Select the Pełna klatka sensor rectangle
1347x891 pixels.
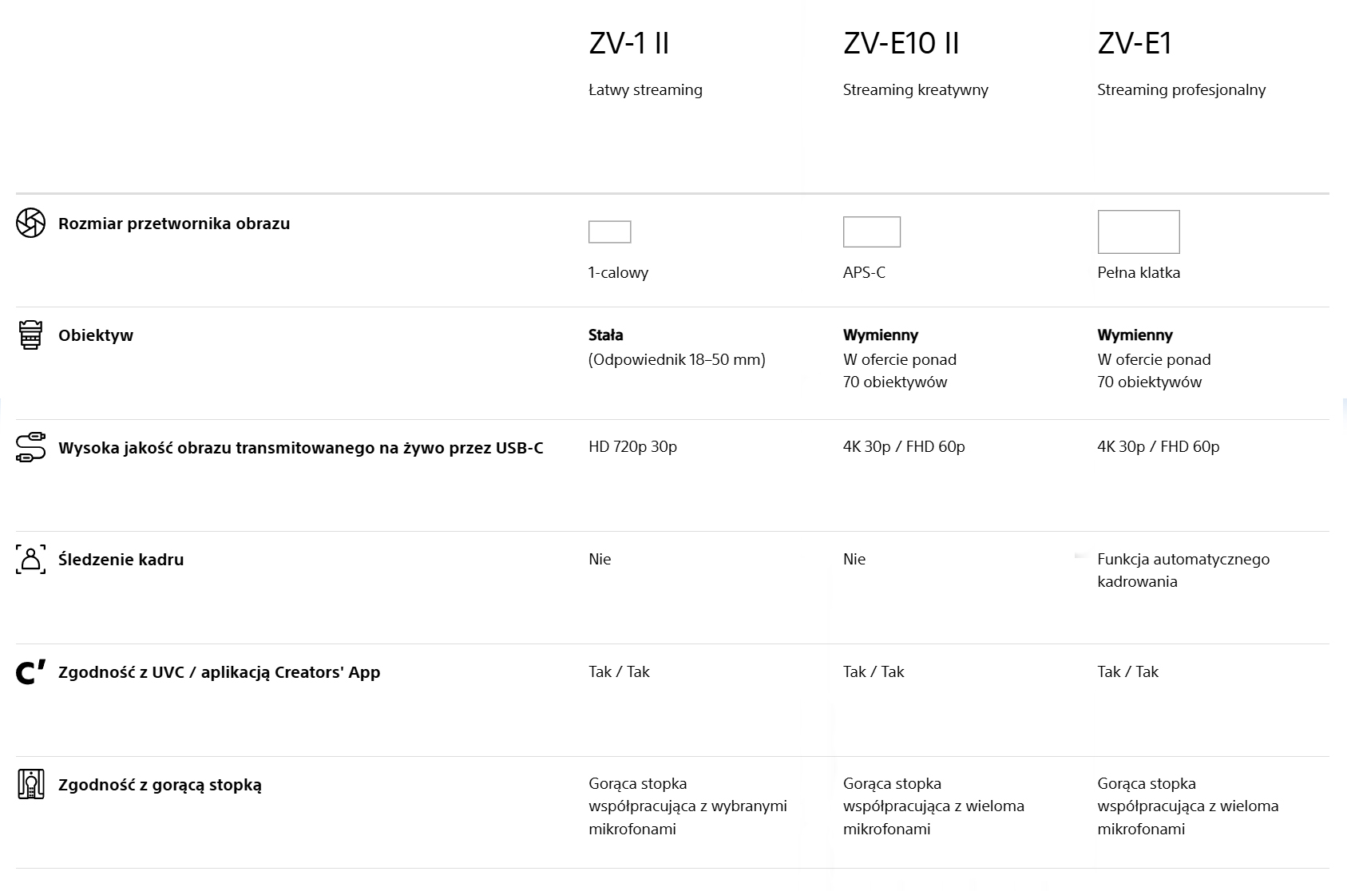(x=1138, y=232)
